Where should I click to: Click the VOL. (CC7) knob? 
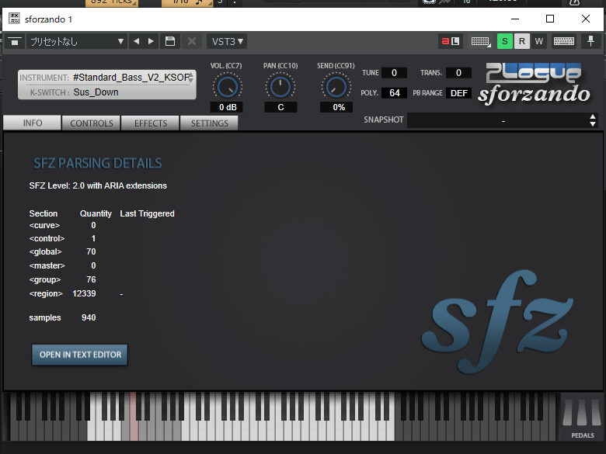click(227, 87)
